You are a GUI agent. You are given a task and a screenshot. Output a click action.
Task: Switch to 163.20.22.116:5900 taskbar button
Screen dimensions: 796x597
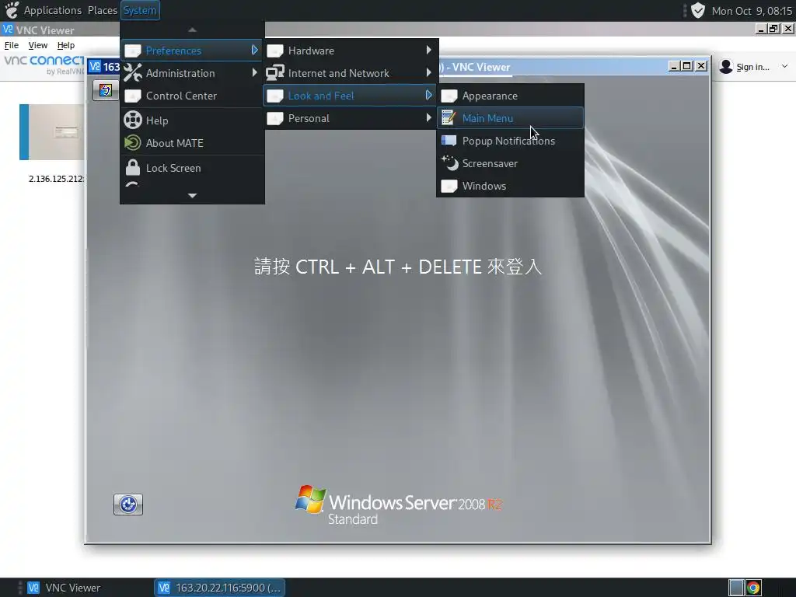click(220, 588)
